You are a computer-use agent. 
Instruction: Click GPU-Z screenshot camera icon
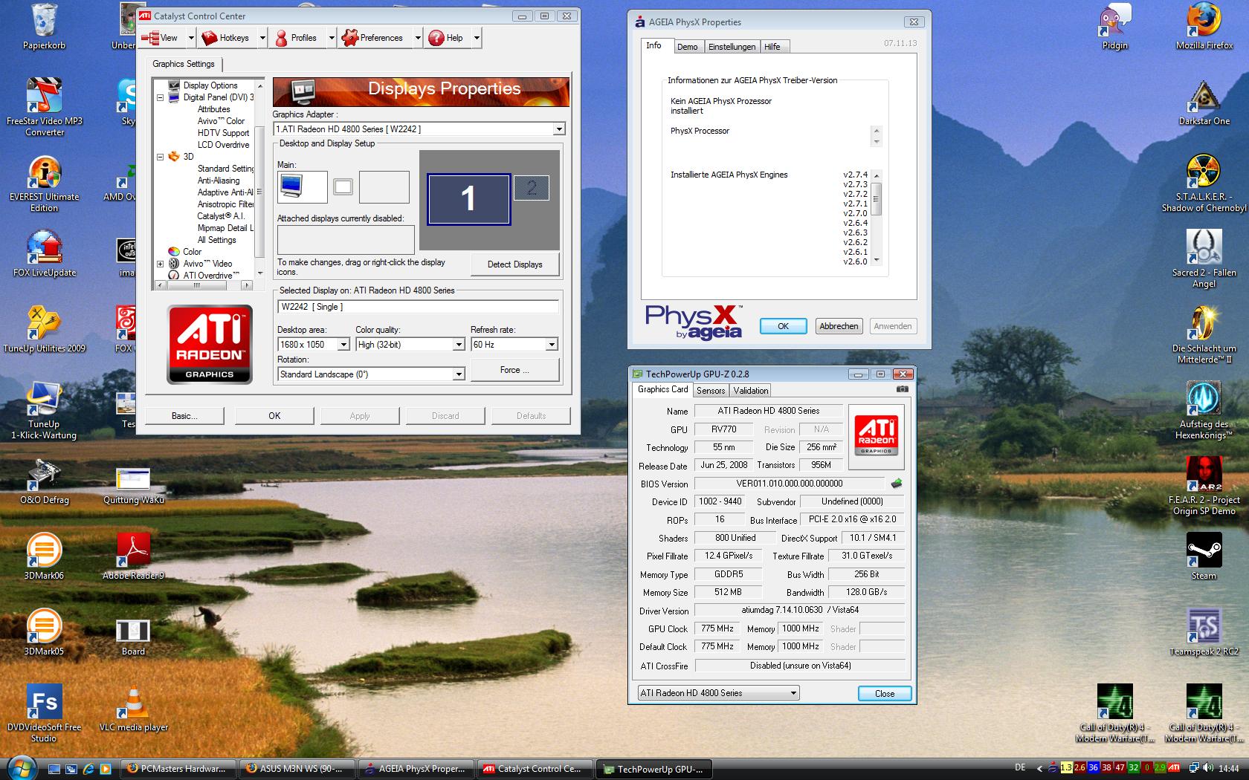[902, 389]
